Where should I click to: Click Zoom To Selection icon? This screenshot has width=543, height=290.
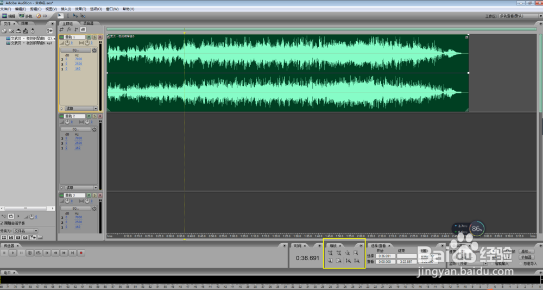[356, 253]
